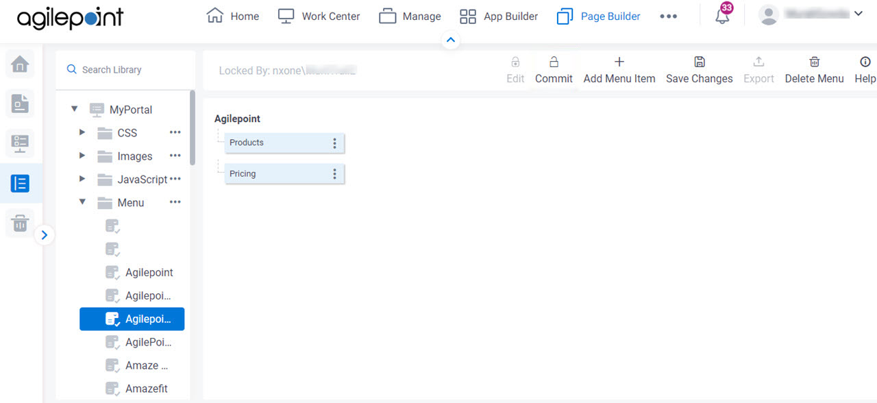Expand the JavaScript folder
The image size is (877, 403).
(82, 179)
